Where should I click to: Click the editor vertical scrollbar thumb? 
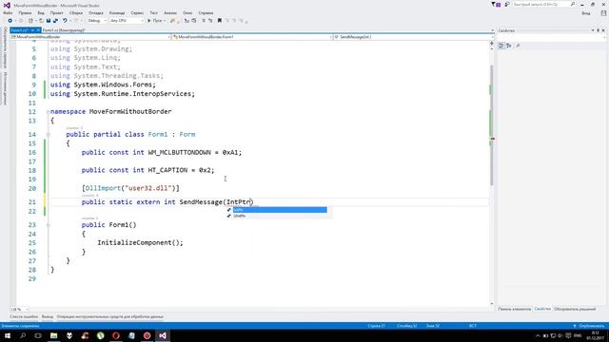click(x=491, y=124)
